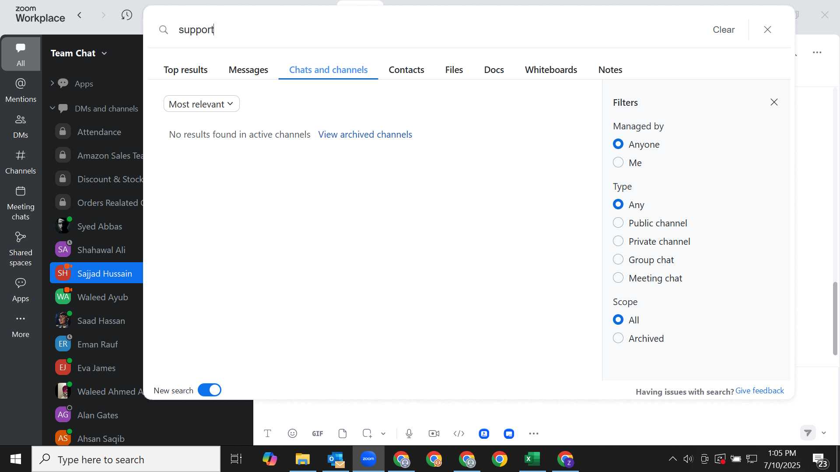Open Channels in the sidebar
Viewport: 840px width, 472px height.
click(21, 162)
